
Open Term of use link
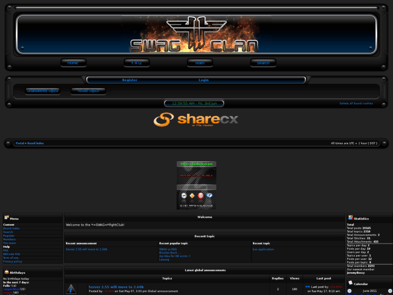point(10,258)
